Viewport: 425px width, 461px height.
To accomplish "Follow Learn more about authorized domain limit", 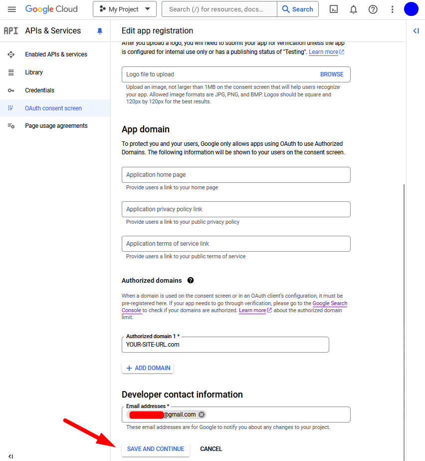I will click(255, 311).
